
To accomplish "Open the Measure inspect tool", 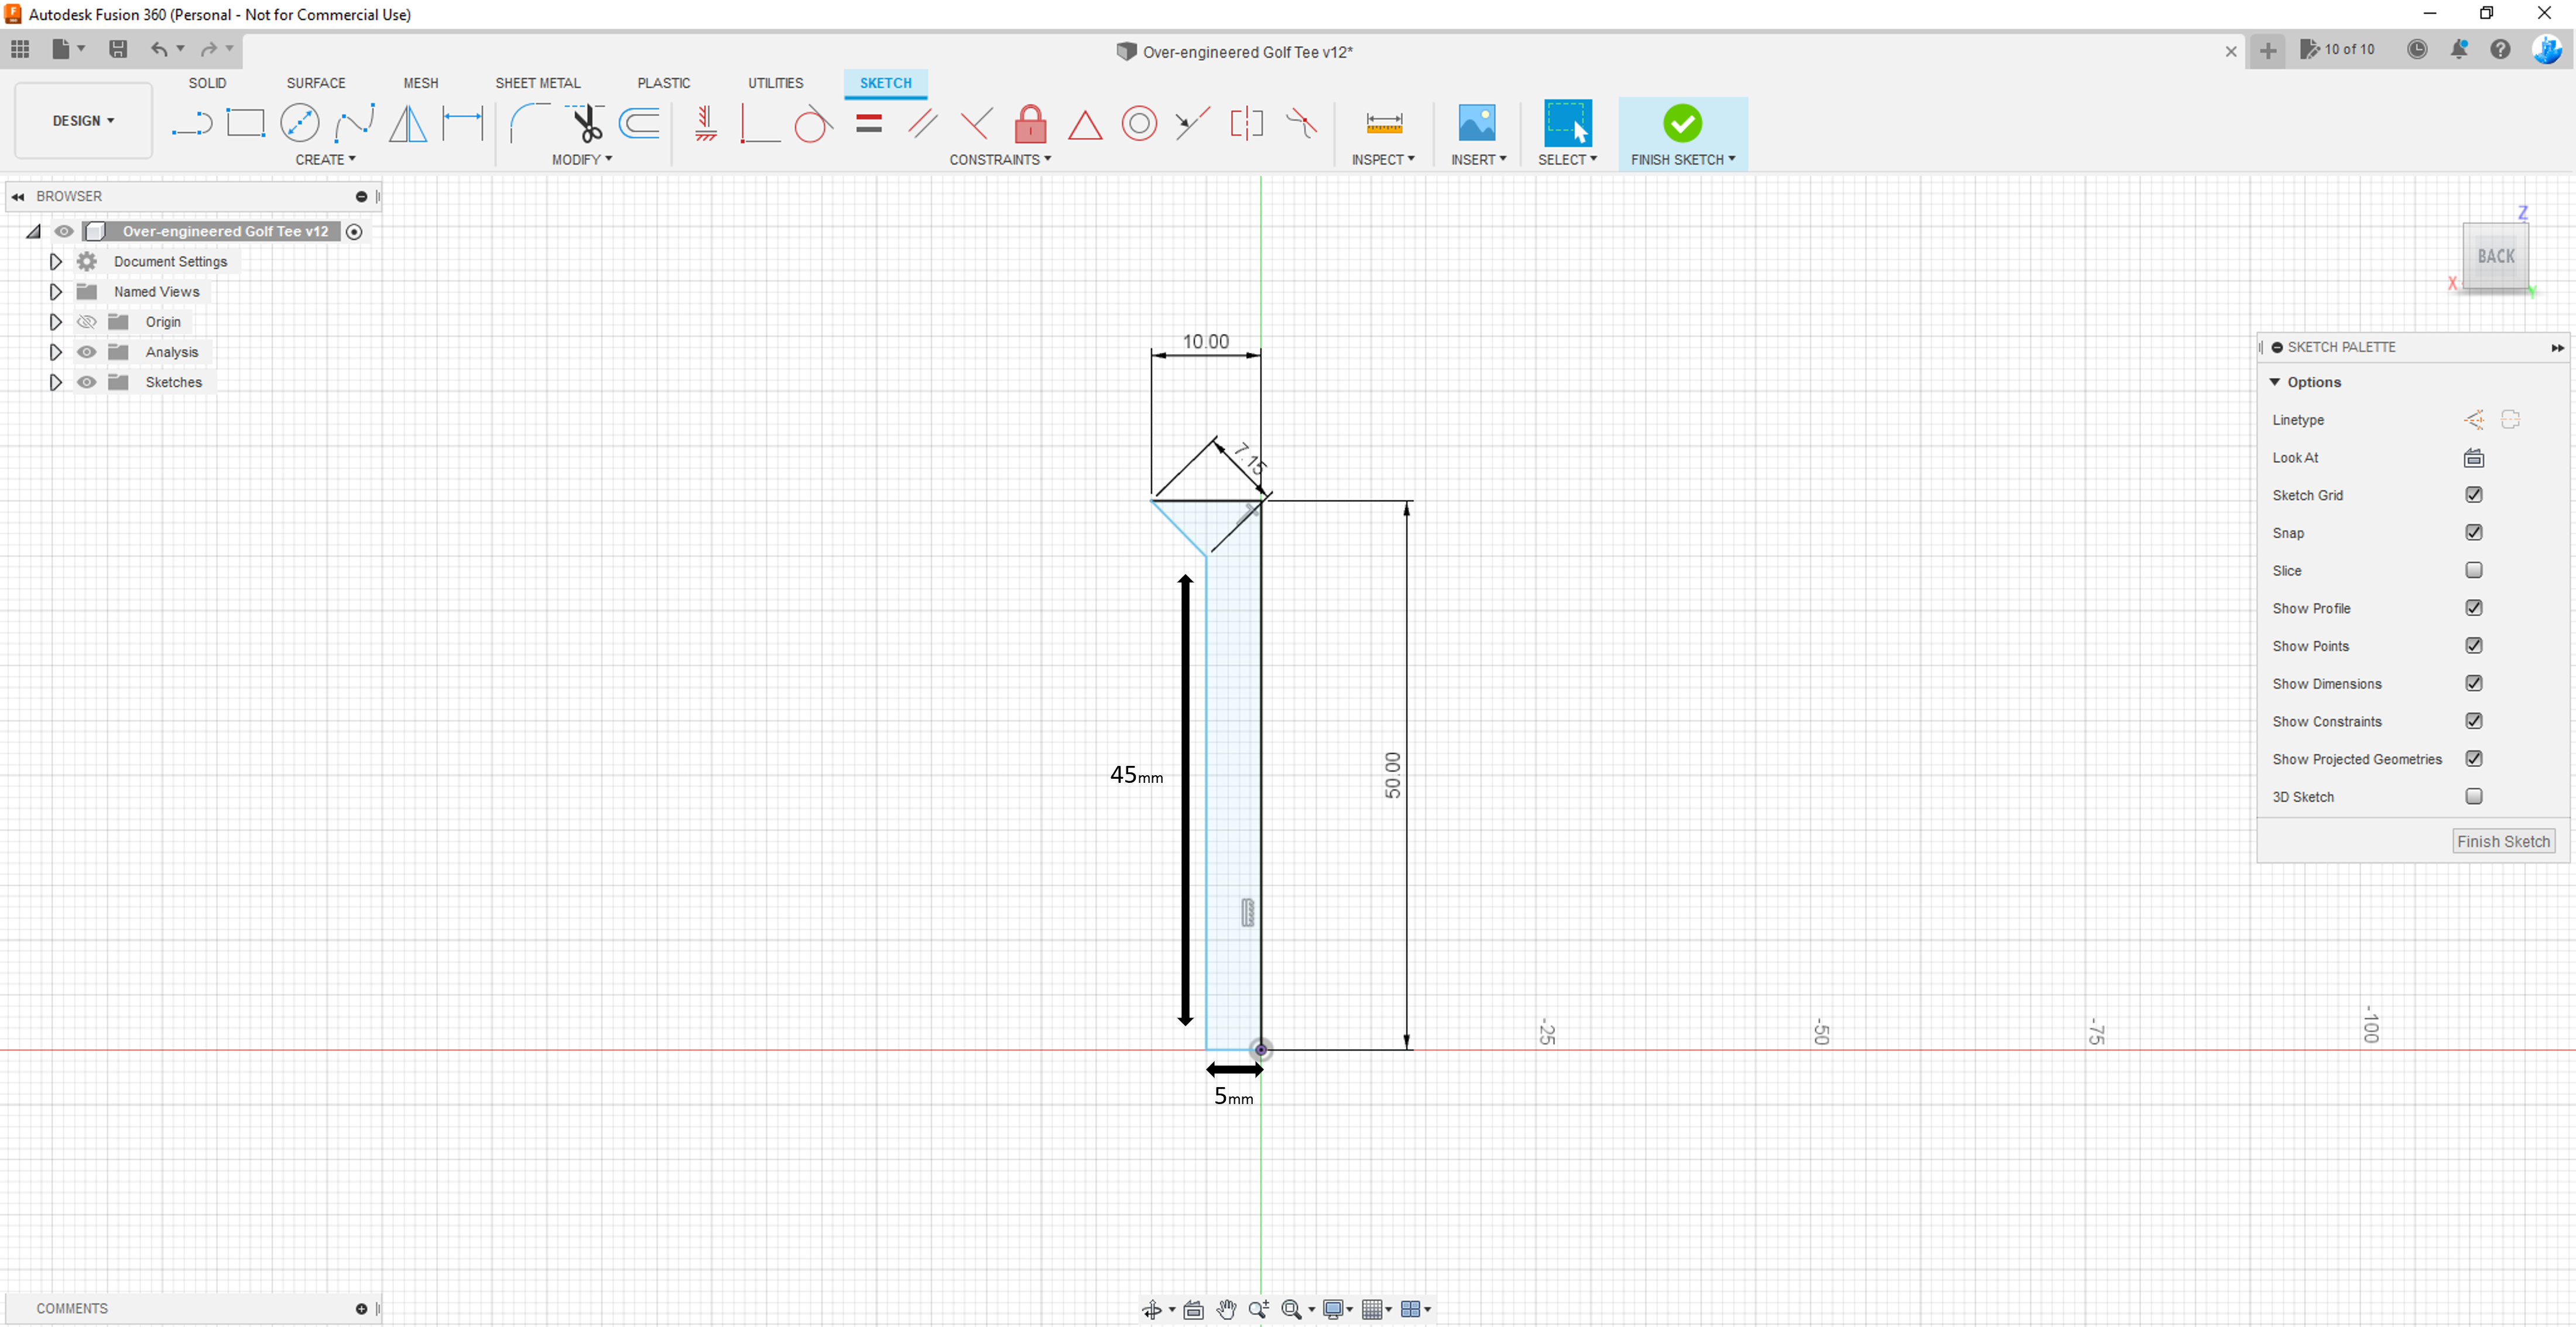I will [x=1384, y=124].
